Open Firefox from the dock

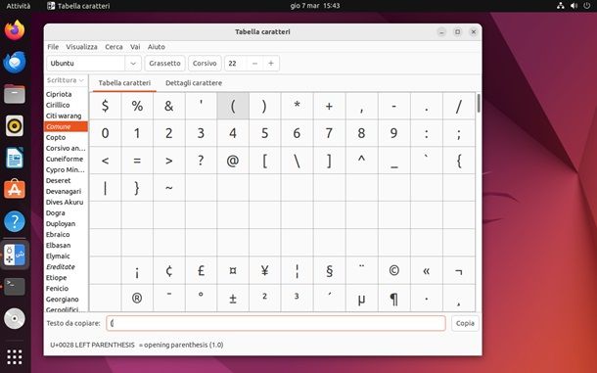coord(15,30)
